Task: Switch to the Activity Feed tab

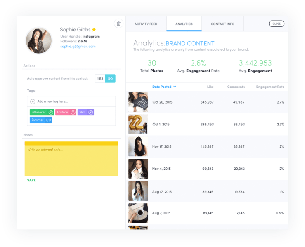Action: pyautogui.click(x=146, y=24)
